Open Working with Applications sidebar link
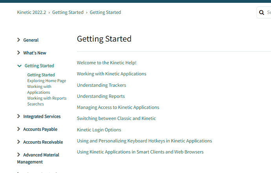The width and height of the screenshot is (271, 173). [39, 89]
